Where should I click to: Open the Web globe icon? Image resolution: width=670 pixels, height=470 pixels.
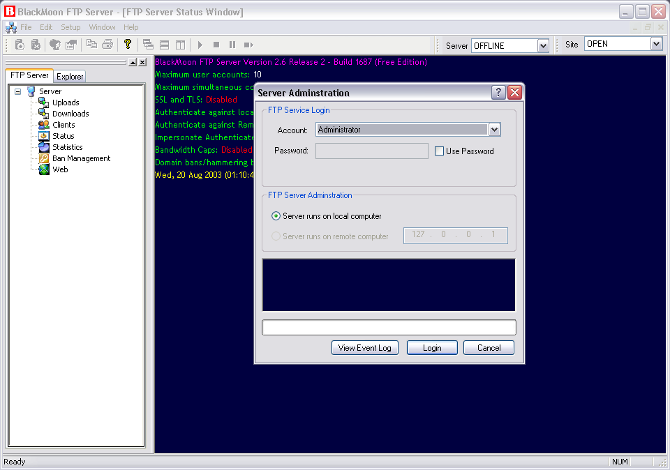pos(44,169)
